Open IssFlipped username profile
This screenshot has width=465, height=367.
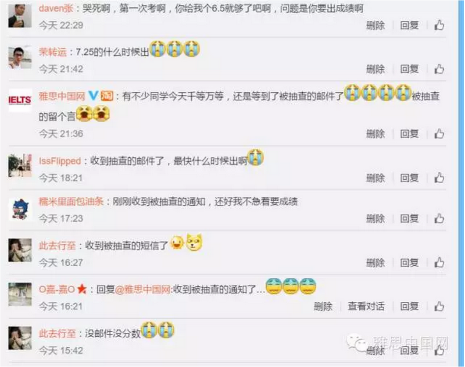pyautogui.click(x=60, y=161)
